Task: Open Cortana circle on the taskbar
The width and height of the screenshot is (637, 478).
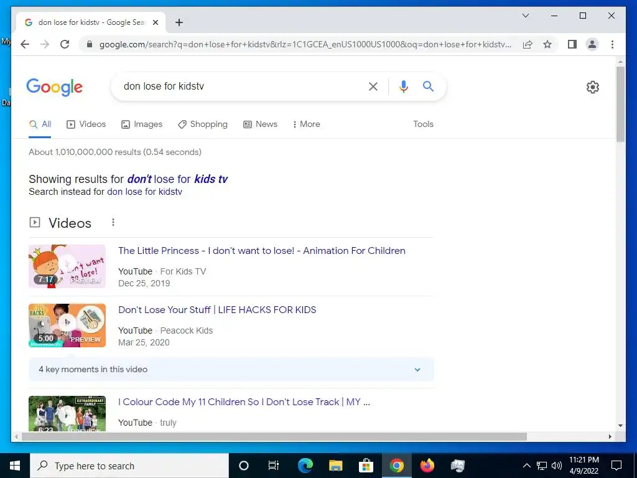Action: [x=243, y=466]
